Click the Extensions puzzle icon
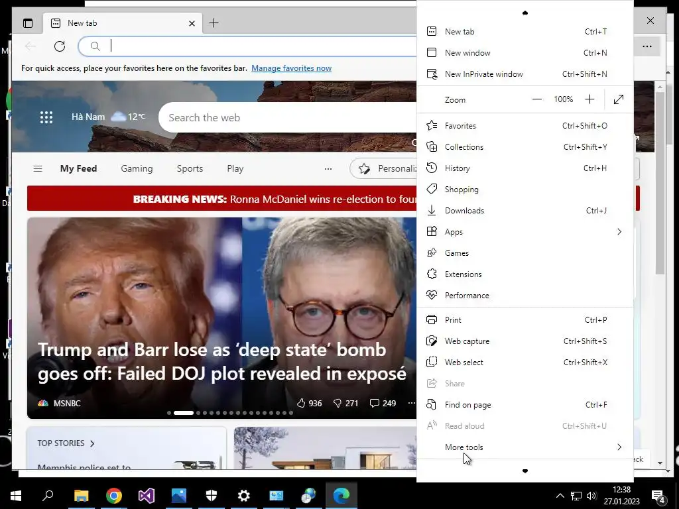The width and height of the screenshot is (679, 509). 431,274
